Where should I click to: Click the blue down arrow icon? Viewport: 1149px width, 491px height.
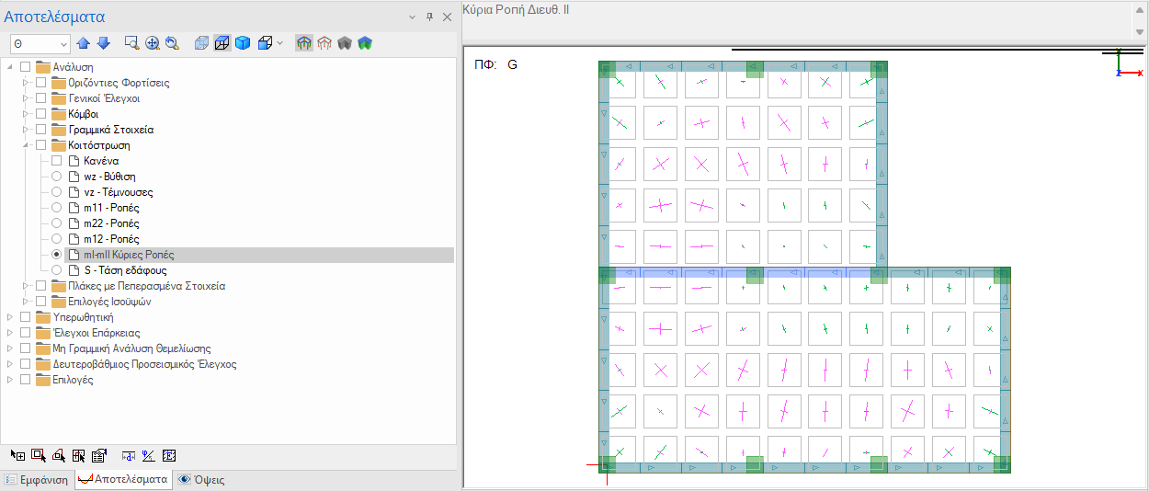click(103, 43)
